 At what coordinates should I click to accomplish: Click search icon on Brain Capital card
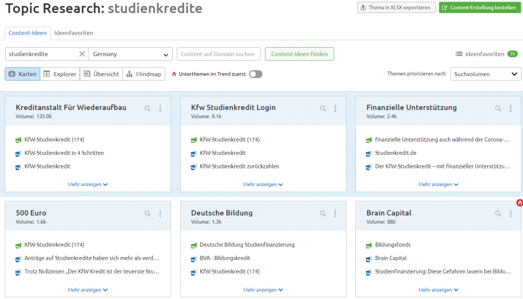(x=498, y=213)
